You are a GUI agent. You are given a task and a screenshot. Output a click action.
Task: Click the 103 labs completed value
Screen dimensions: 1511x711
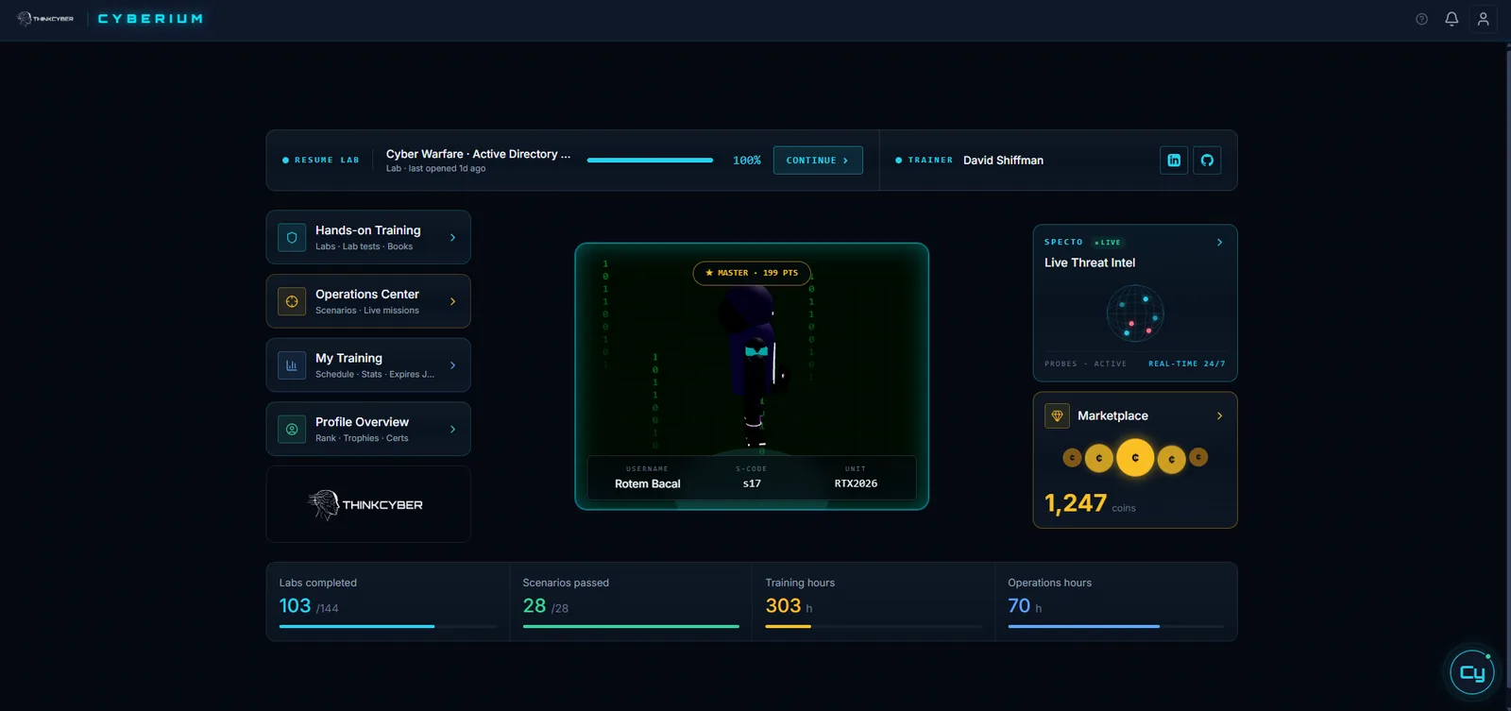(x=295, y=606)
